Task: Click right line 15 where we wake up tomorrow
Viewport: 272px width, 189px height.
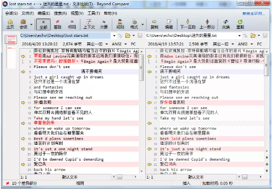Action: pyautogui.click(x=188, y=129)
